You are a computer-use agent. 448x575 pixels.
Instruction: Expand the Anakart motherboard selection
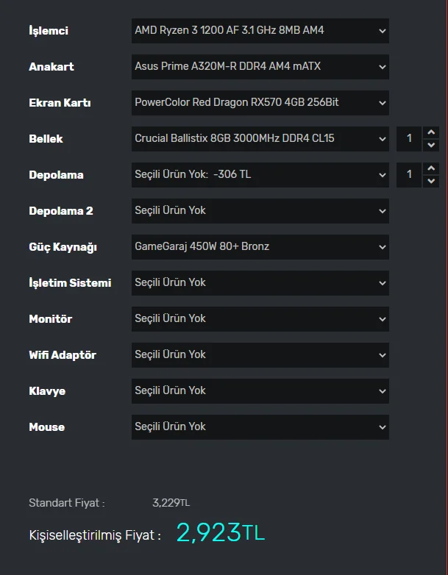[x=260, y=67]
